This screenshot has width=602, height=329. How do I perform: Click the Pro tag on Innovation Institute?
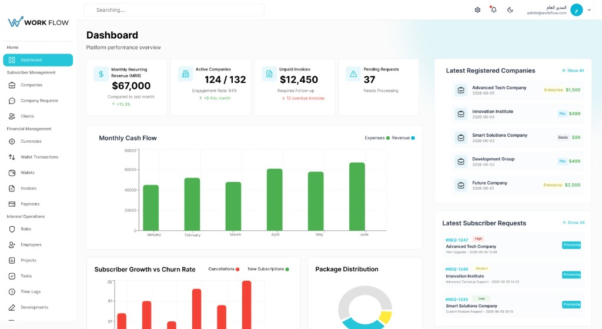point(562,113)
